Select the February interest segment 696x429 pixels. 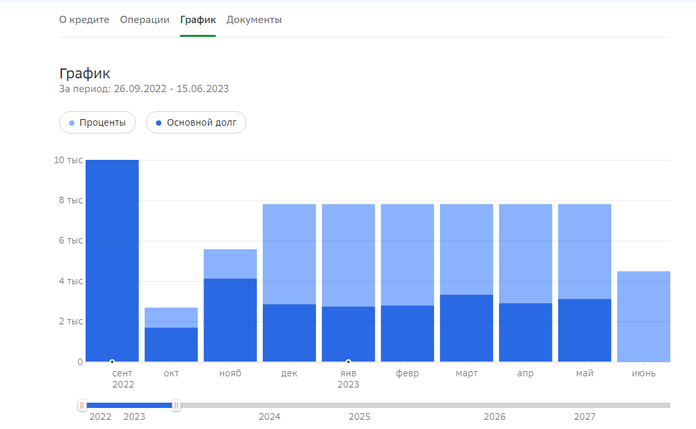[408, 255]
